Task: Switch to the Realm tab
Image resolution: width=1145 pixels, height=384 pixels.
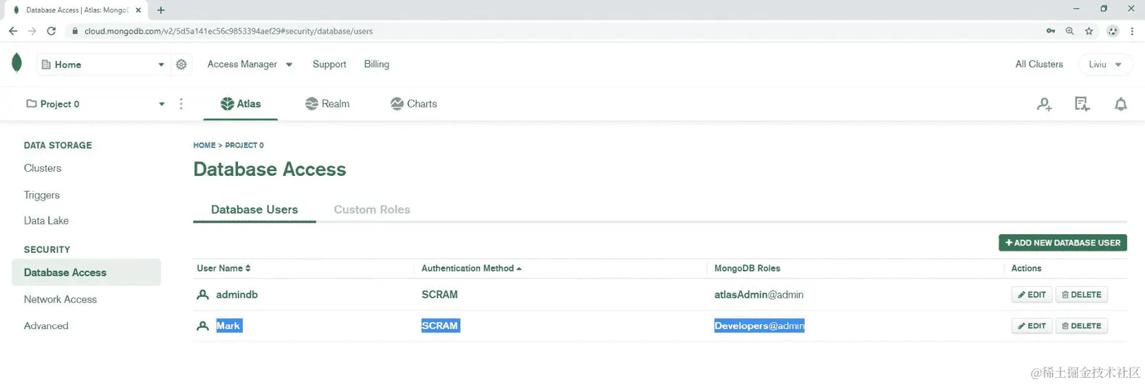Action: (x=327, y=104)
